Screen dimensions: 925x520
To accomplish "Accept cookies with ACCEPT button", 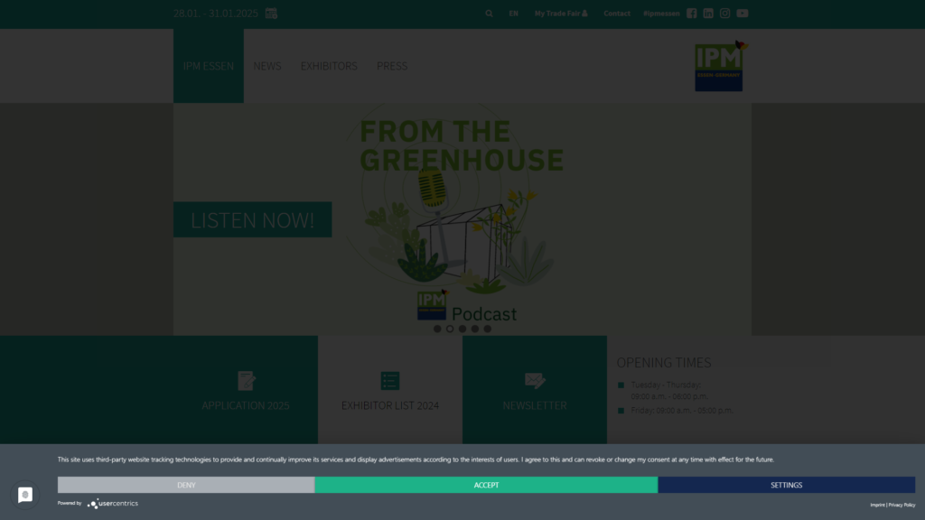I will (486, 485).
